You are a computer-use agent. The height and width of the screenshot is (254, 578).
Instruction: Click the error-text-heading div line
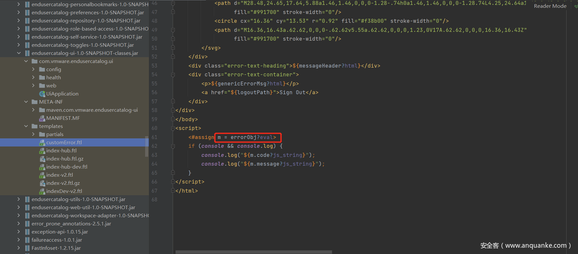284,66
